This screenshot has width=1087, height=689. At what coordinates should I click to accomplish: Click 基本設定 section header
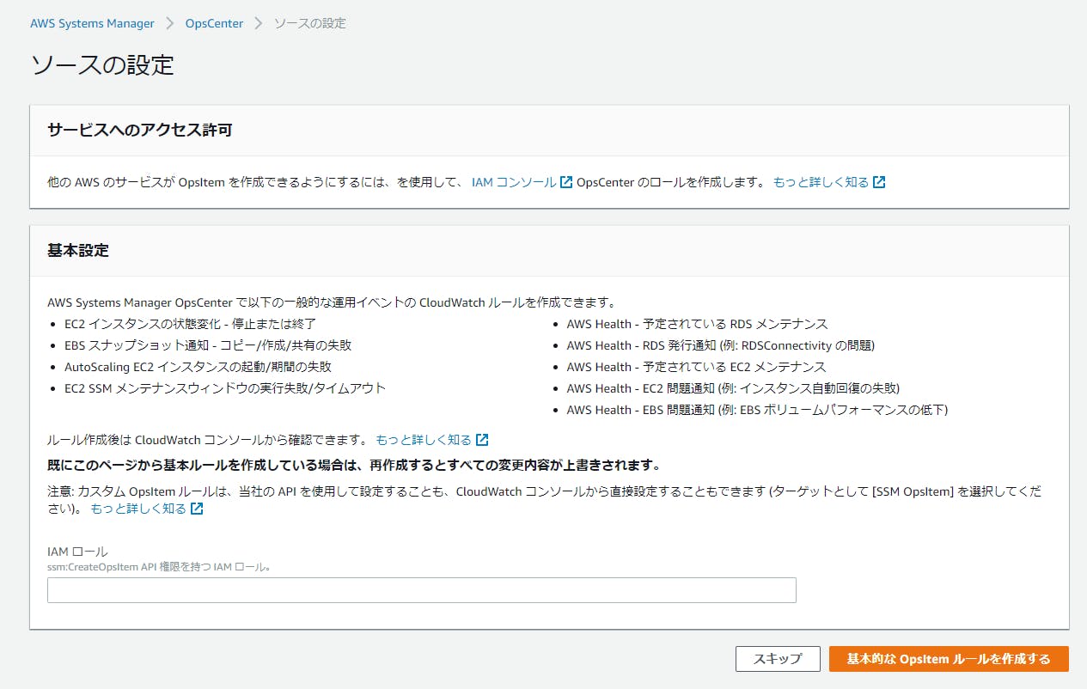[x=78, y=251]
